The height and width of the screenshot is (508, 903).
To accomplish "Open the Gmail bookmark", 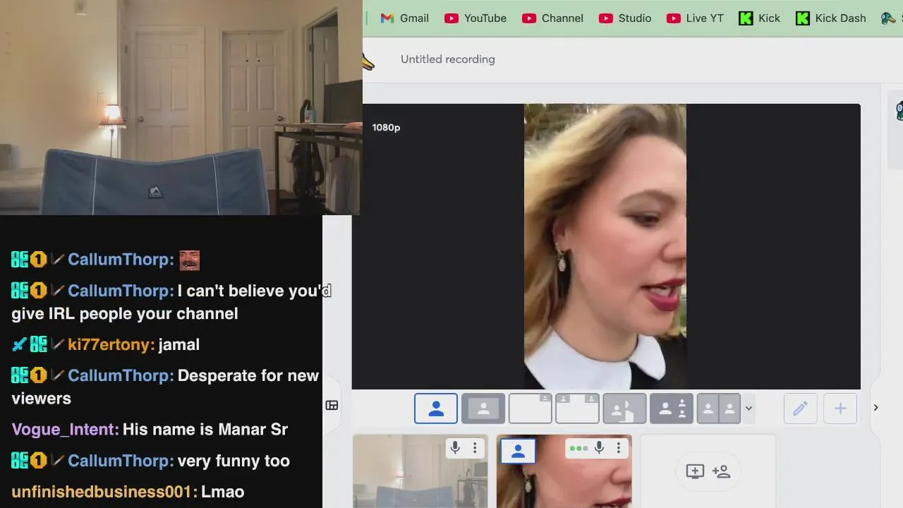I will point(404,18).
